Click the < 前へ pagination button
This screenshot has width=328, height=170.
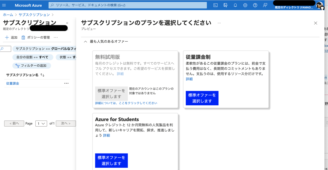pos(14,123)
